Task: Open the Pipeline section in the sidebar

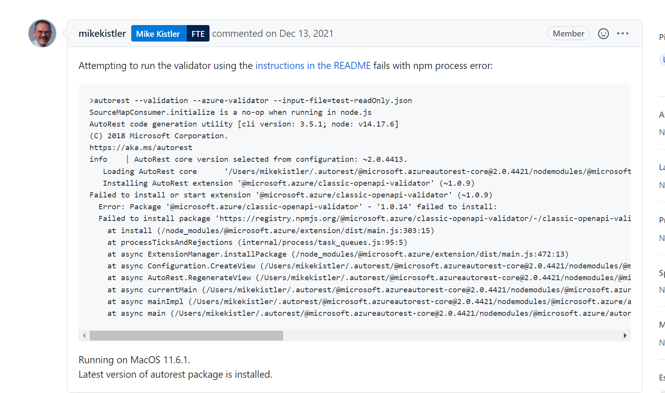Action: click(662, 37)
